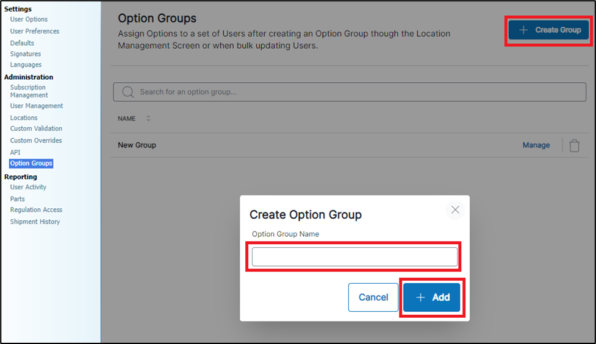Image resolution: width=596 pixels, height=344 pixels.
Task: Open the API administration page
Action: click(15, 152)
